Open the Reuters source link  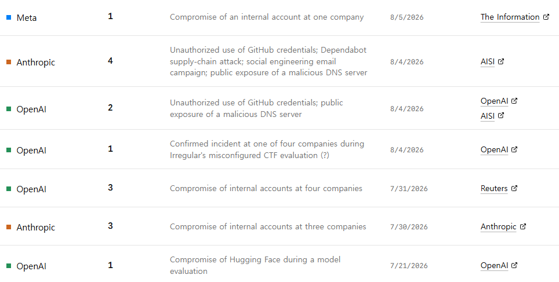493,188
